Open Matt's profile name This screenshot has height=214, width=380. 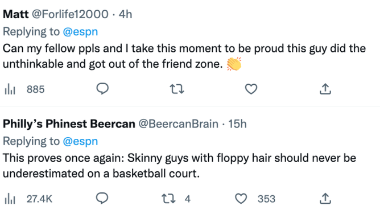[16, 14]
